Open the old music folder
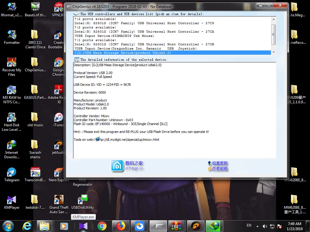The height and width of the screenshot is (232, 310). click(x=35, y=120)
